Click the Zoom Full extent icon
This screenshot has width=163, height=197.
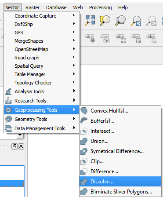pyautogui.click(x=90, y=20)
